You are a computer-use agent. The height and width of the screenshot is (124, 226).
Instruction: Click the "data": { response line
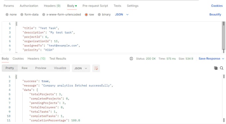coord(30,90)
